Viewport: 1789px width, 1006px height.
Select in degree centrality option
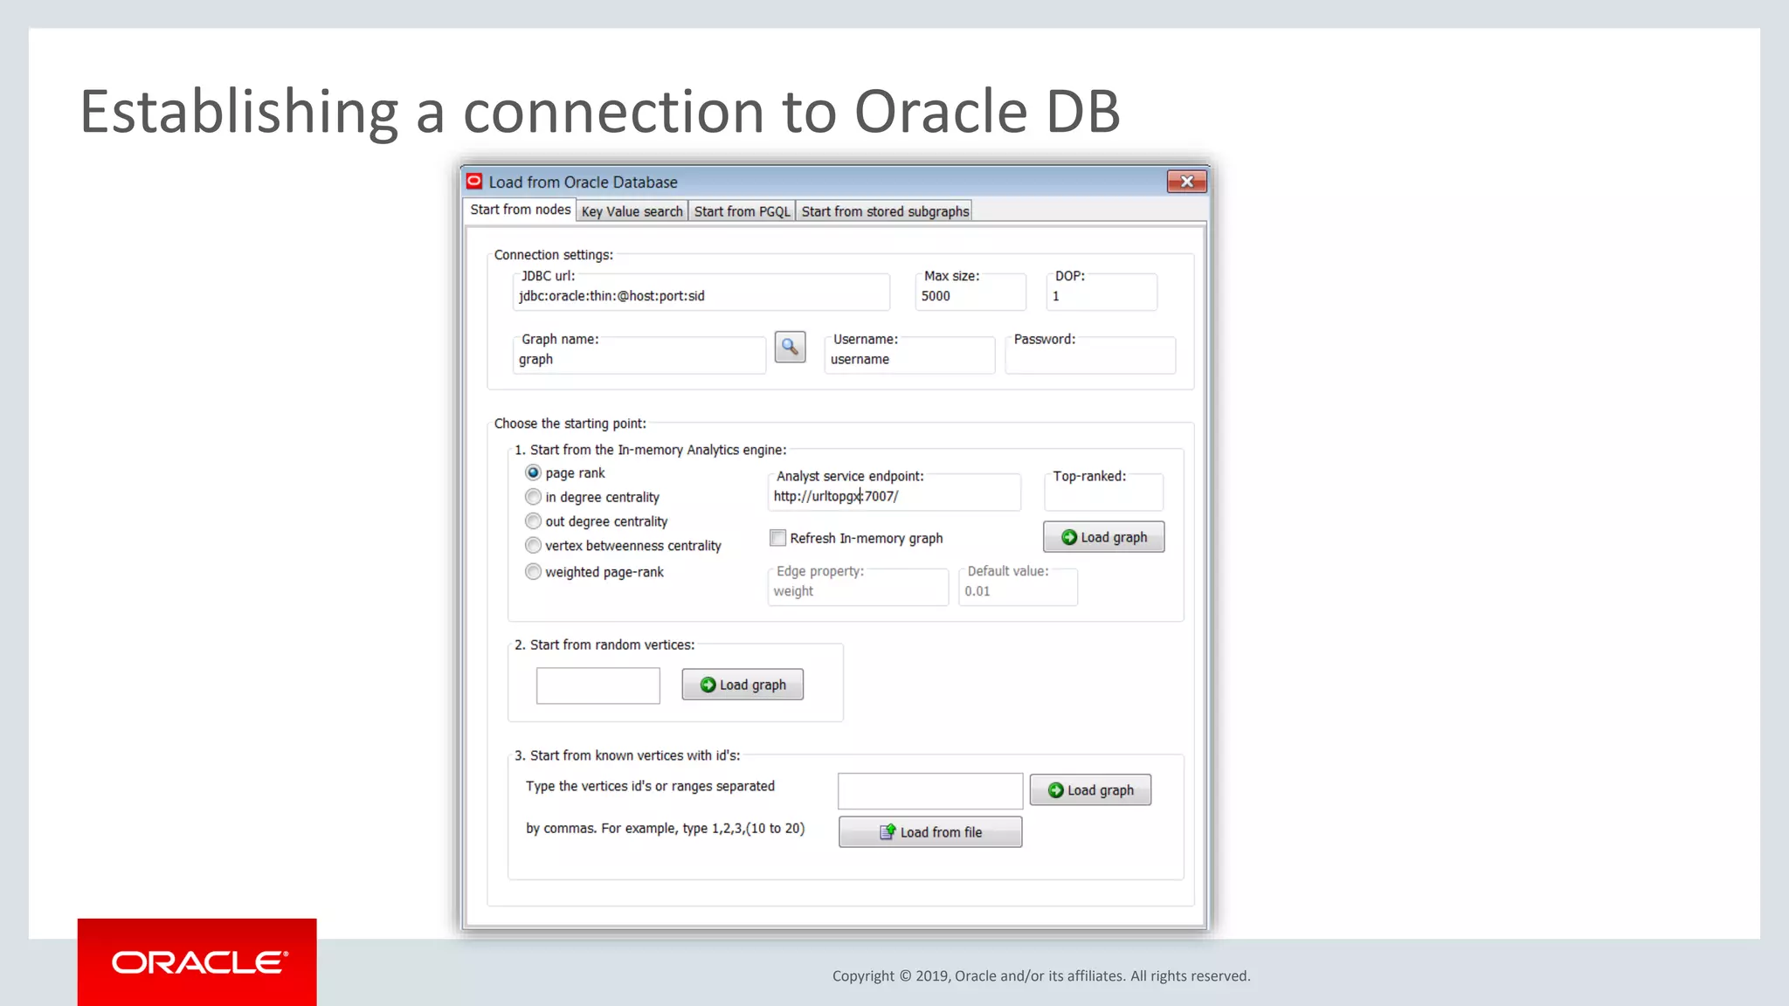pos(533,497)
